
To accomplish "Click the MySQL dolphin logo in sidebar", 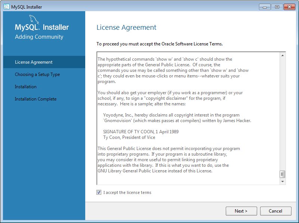I will [x=33, y=20].
